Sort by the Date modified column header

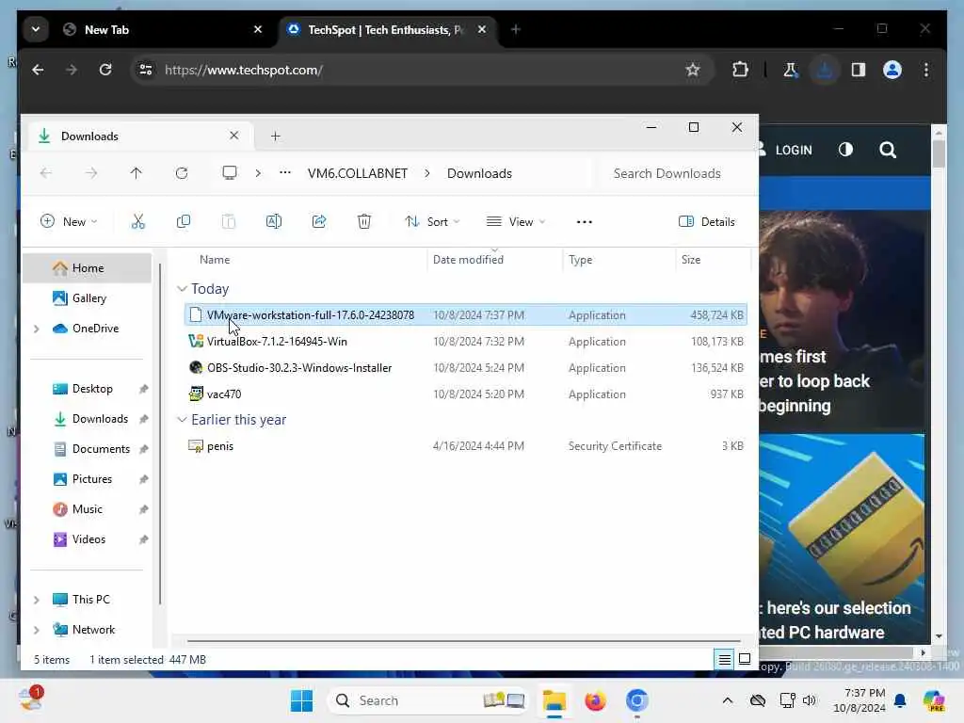tap(468, 260)
